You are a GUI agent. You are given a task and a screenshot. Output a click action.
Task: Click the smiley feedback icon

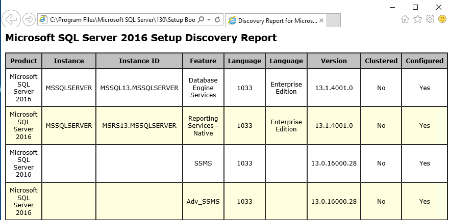(x=442, y=19)
